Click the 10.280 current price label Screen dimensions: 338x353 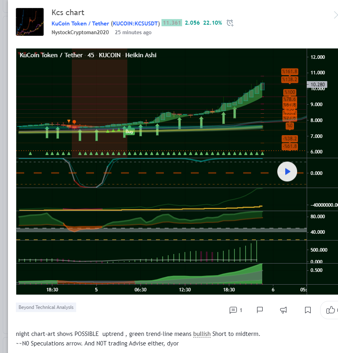[318, 85]
